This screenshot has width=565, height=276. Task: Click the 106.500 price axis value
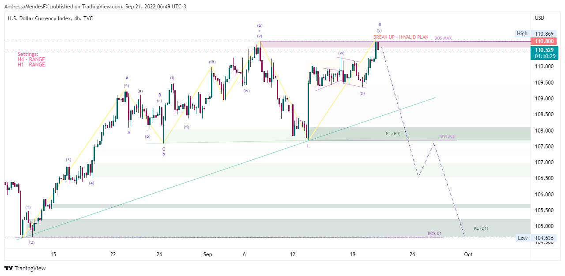pyautogui.click(x=544, y=178)
